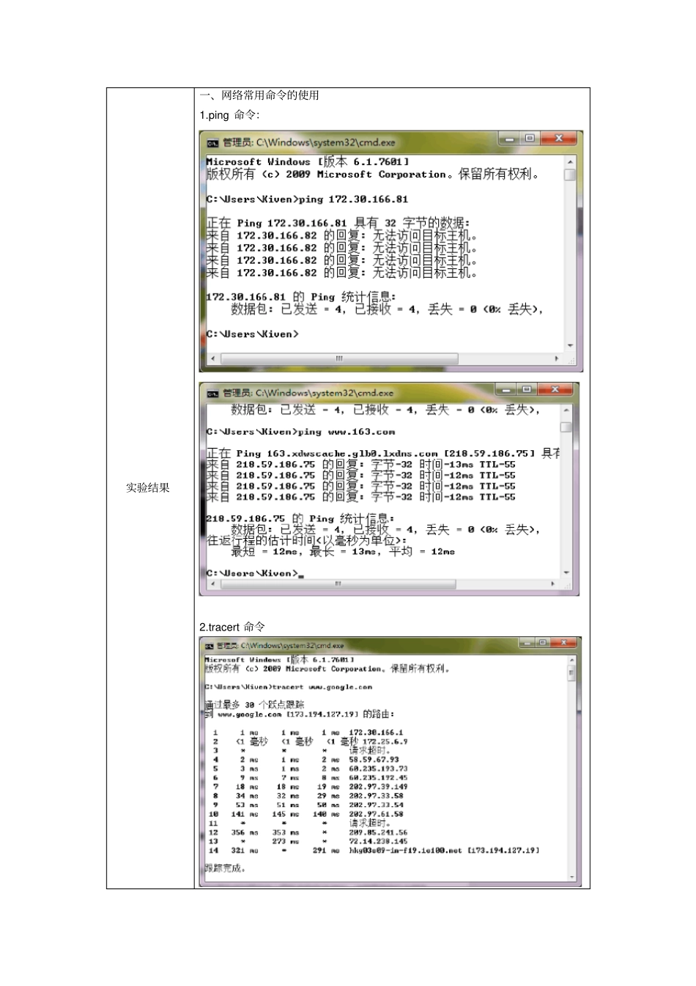Screen dimensions: 696x986
Task: Minimize the www.163.com ping cmd window
Action: coord(506,389)
